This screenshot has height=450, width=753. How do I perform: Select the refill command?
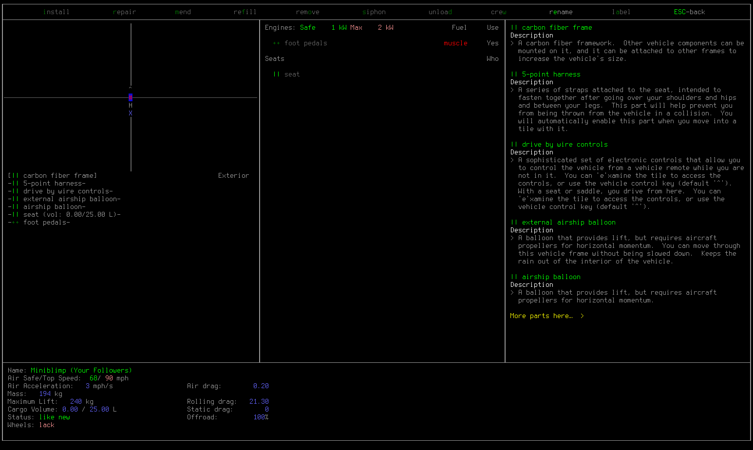coord(245,12)
